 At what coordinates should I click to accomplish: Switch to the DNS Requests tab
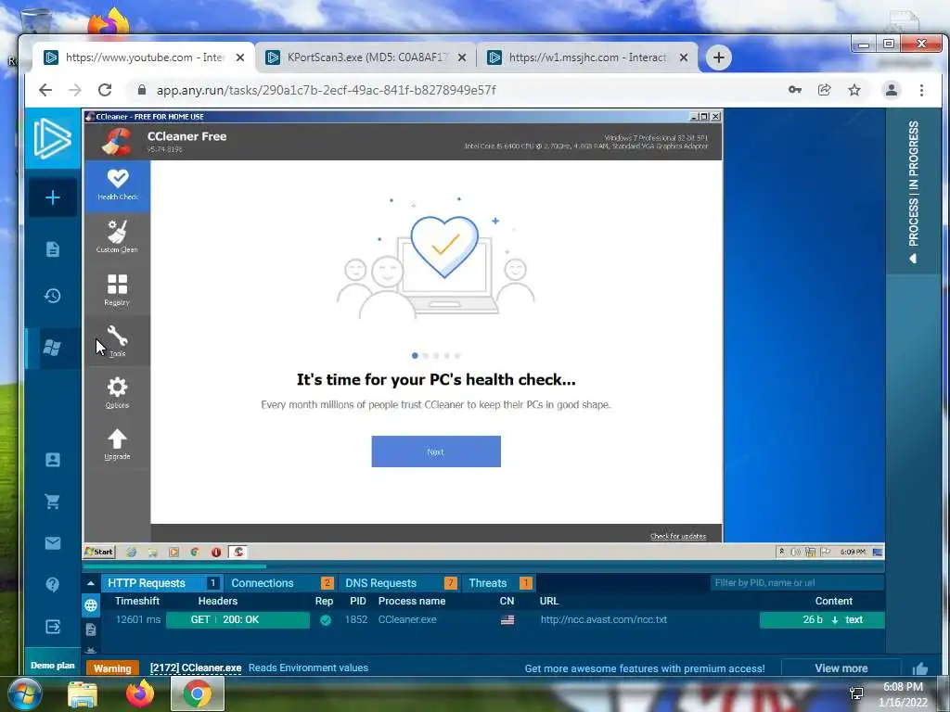click(400, 583)
